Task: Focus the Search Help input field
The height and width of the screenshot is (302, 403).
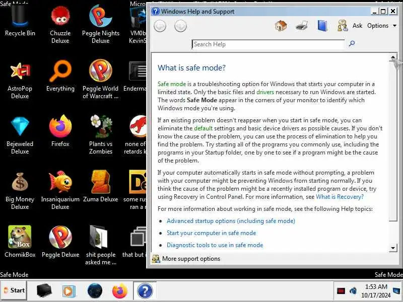Action: [268, 44]
